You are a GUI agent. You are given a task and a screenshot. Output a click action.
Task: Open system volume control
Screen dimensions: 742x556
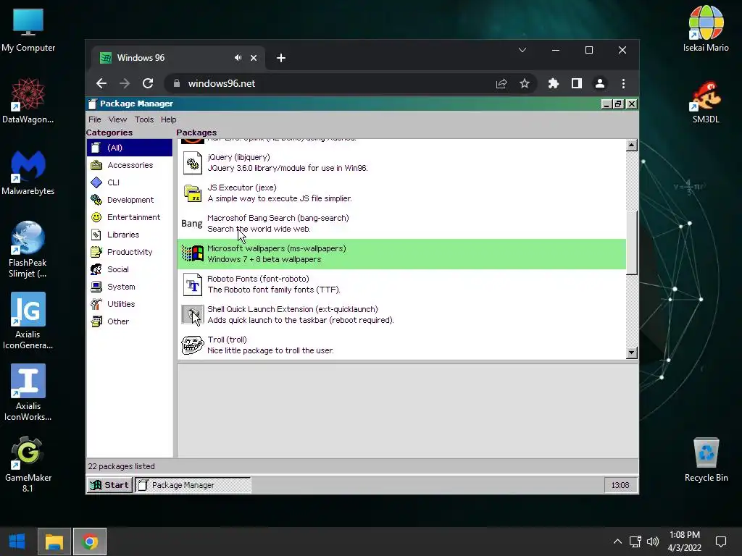(653, 542)
